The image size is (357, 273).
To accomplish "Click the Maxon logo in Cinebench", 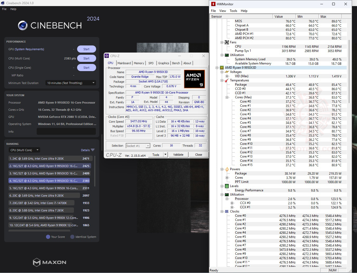I will click(x=49, y=262).
